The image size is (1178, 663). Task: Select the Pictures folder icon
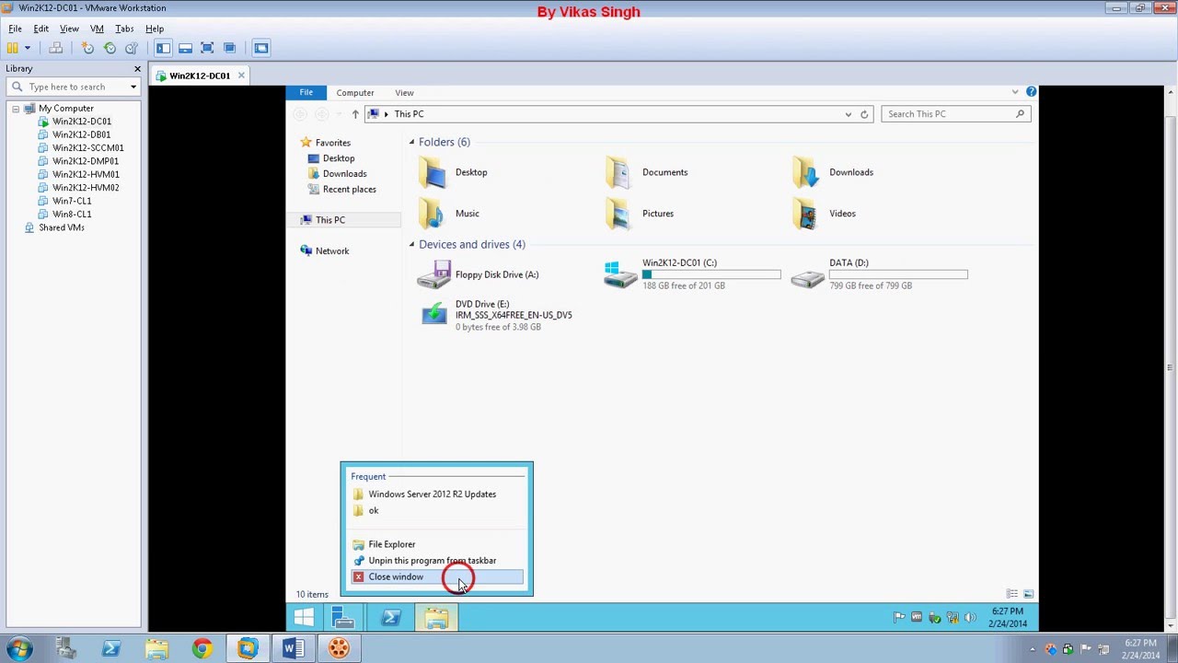coord(619,215)
